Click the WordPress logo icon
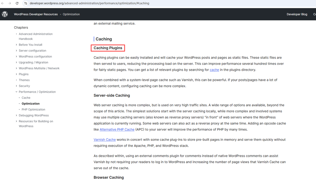 point(5,14)
